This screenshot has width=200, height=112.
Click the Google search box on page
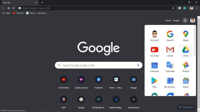99,65
